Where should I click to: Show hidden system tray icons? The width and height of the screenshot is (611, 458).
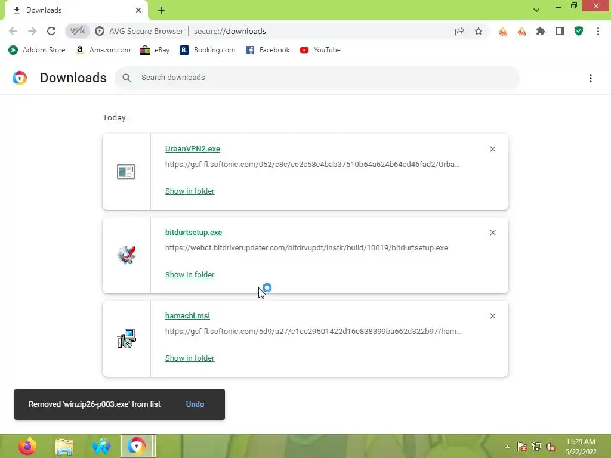click(x=507, y=447)
